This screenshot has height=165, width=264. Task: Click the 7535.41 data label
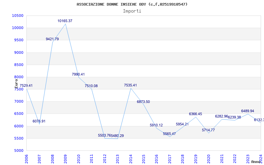point(130,85)
